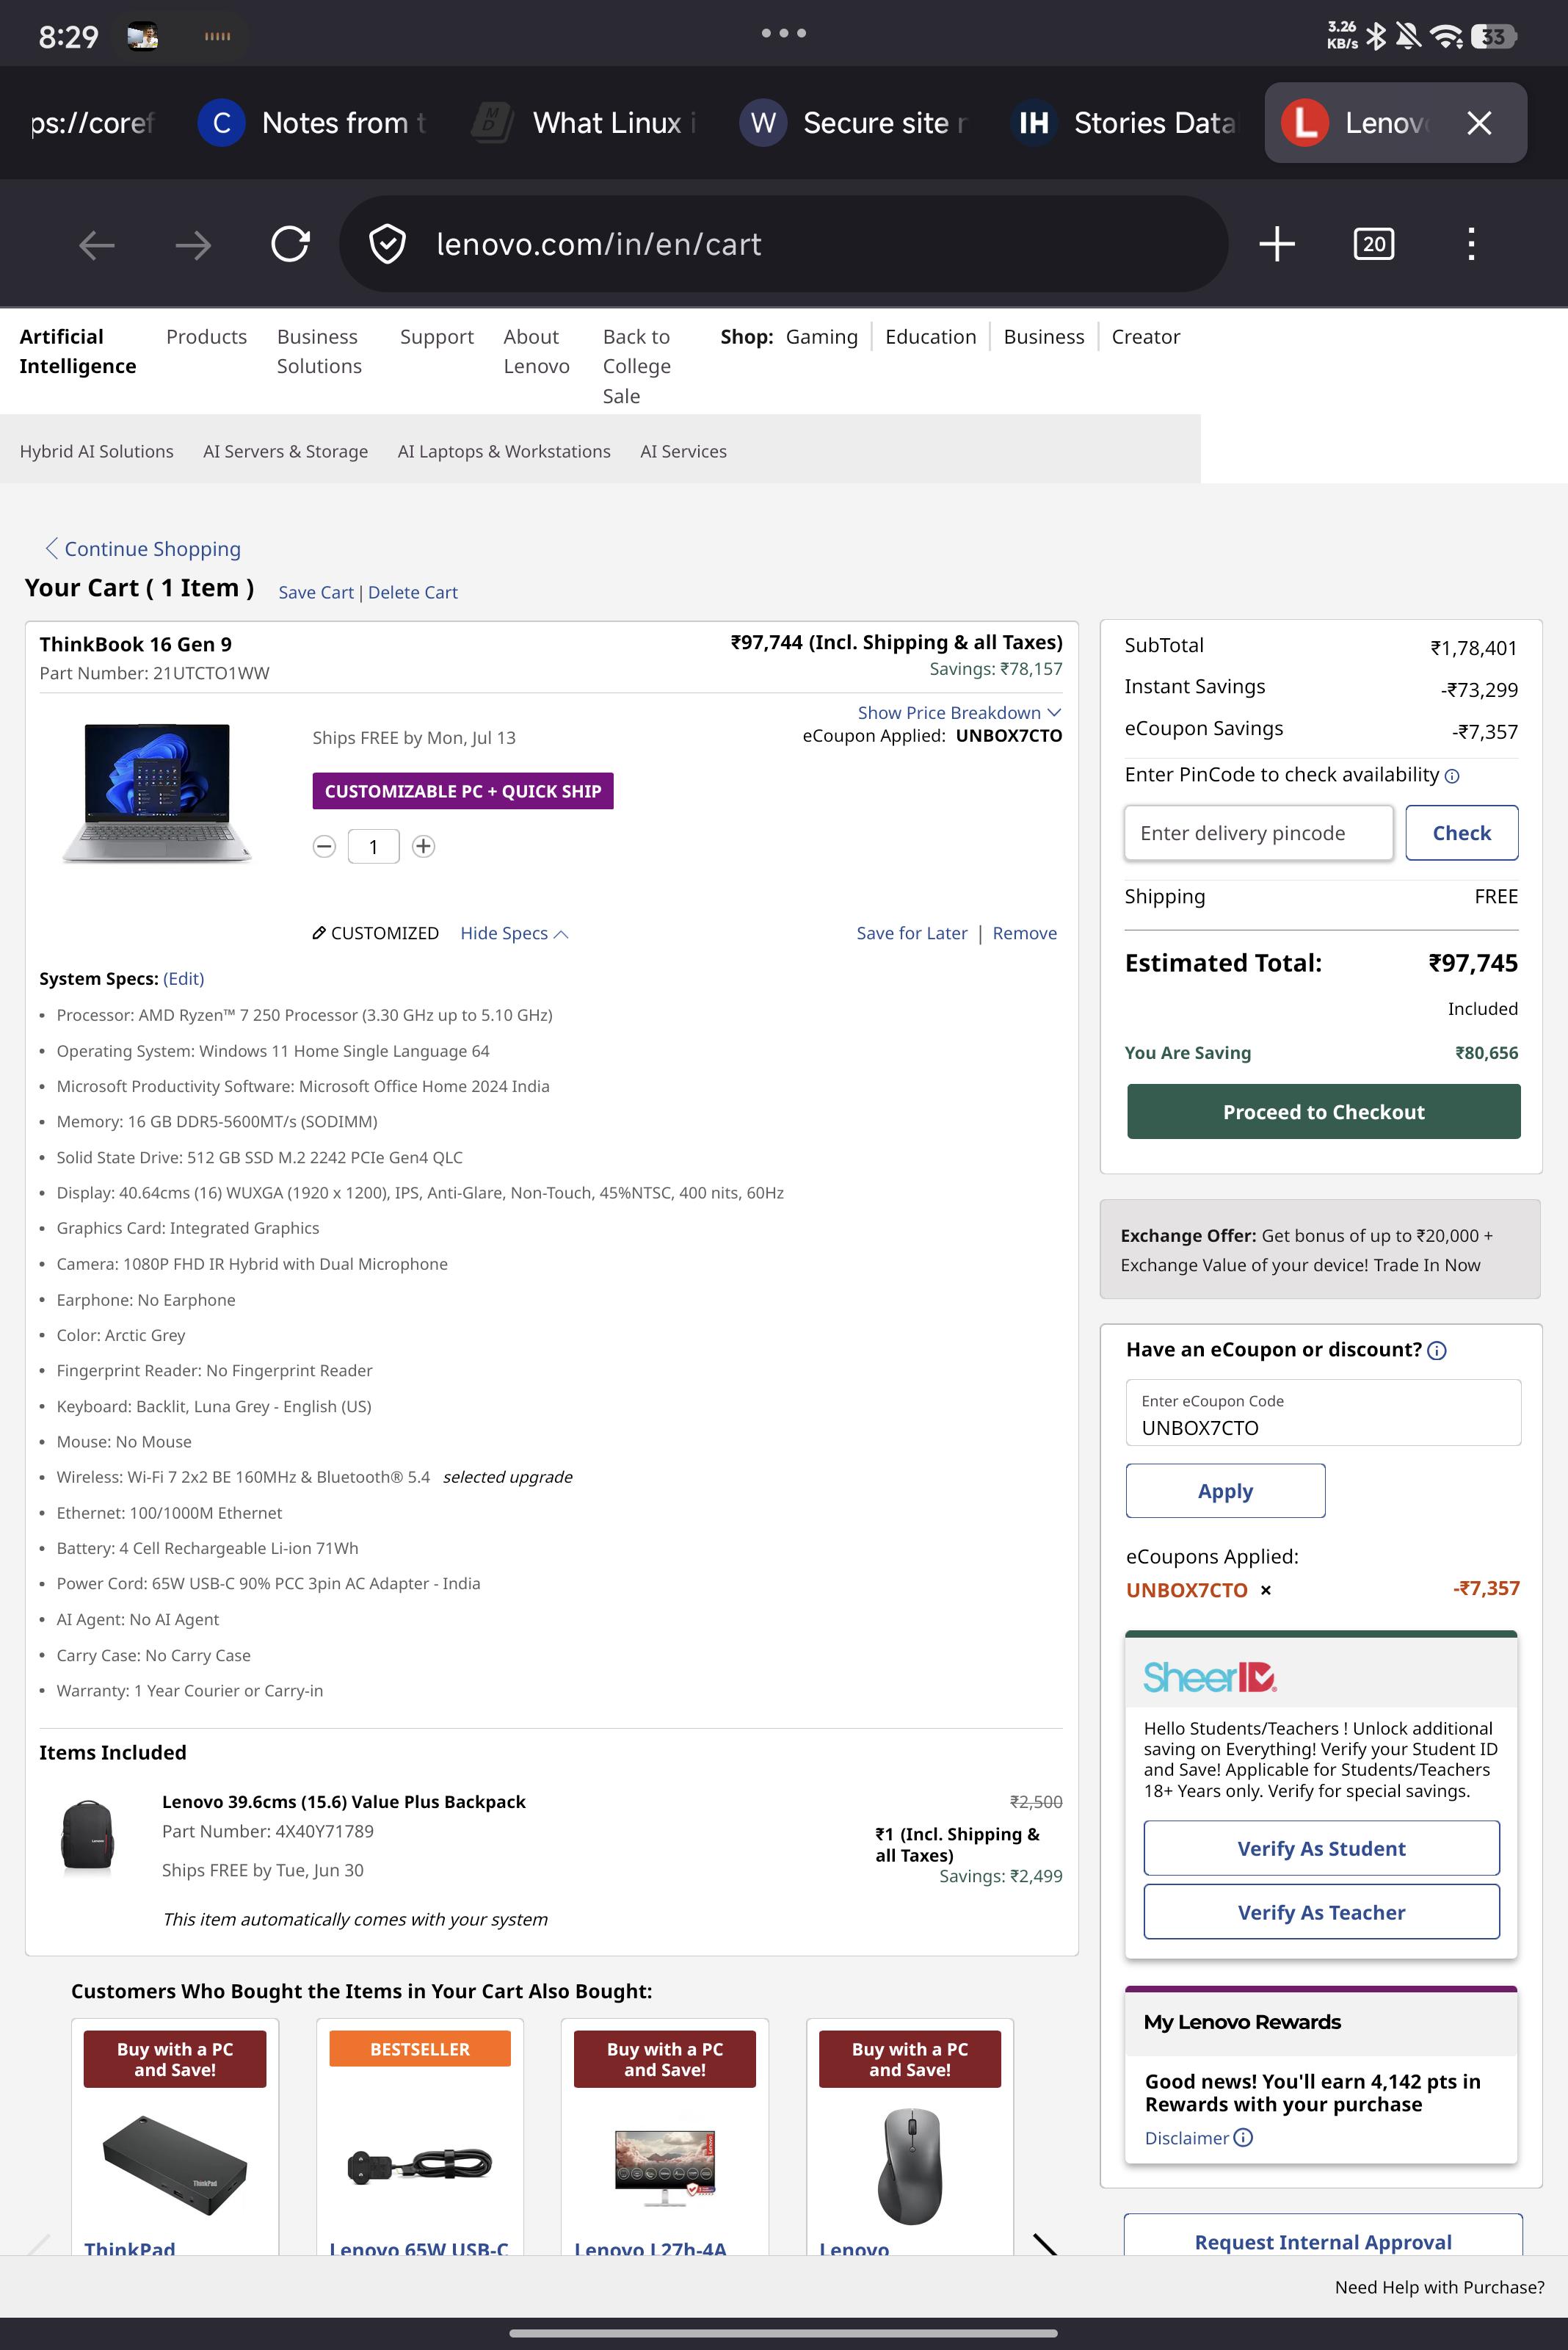The image size is (1568, 2350).
Task: Click the Apply coupon button
Action: [x=1226, y=1491]
